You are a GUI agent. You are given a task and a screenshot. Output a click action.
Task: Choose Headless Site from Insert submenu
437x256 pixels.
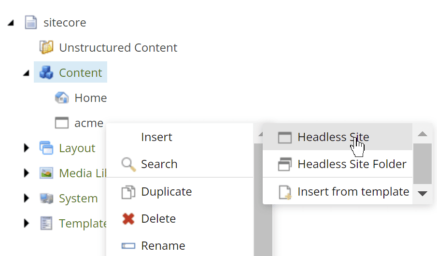[333, 137]
